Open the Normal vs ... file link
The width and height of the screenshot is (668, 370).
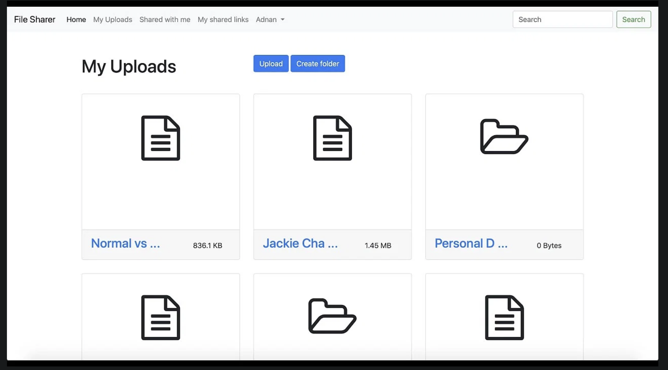click(x=125, y=244)
